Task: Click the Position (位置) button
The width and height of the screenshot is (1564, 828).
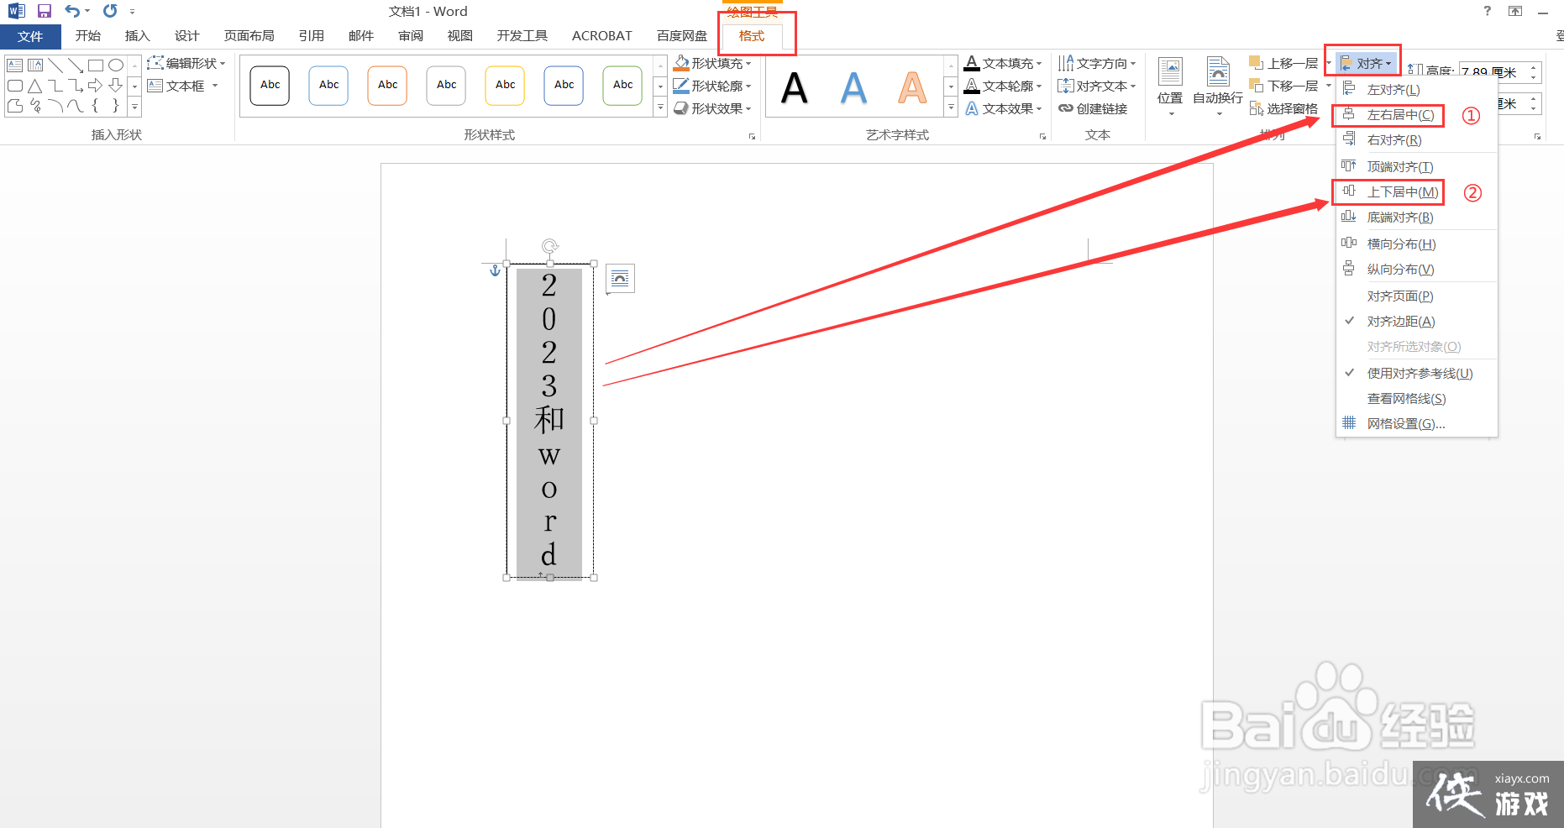Action: [1170, 87]
